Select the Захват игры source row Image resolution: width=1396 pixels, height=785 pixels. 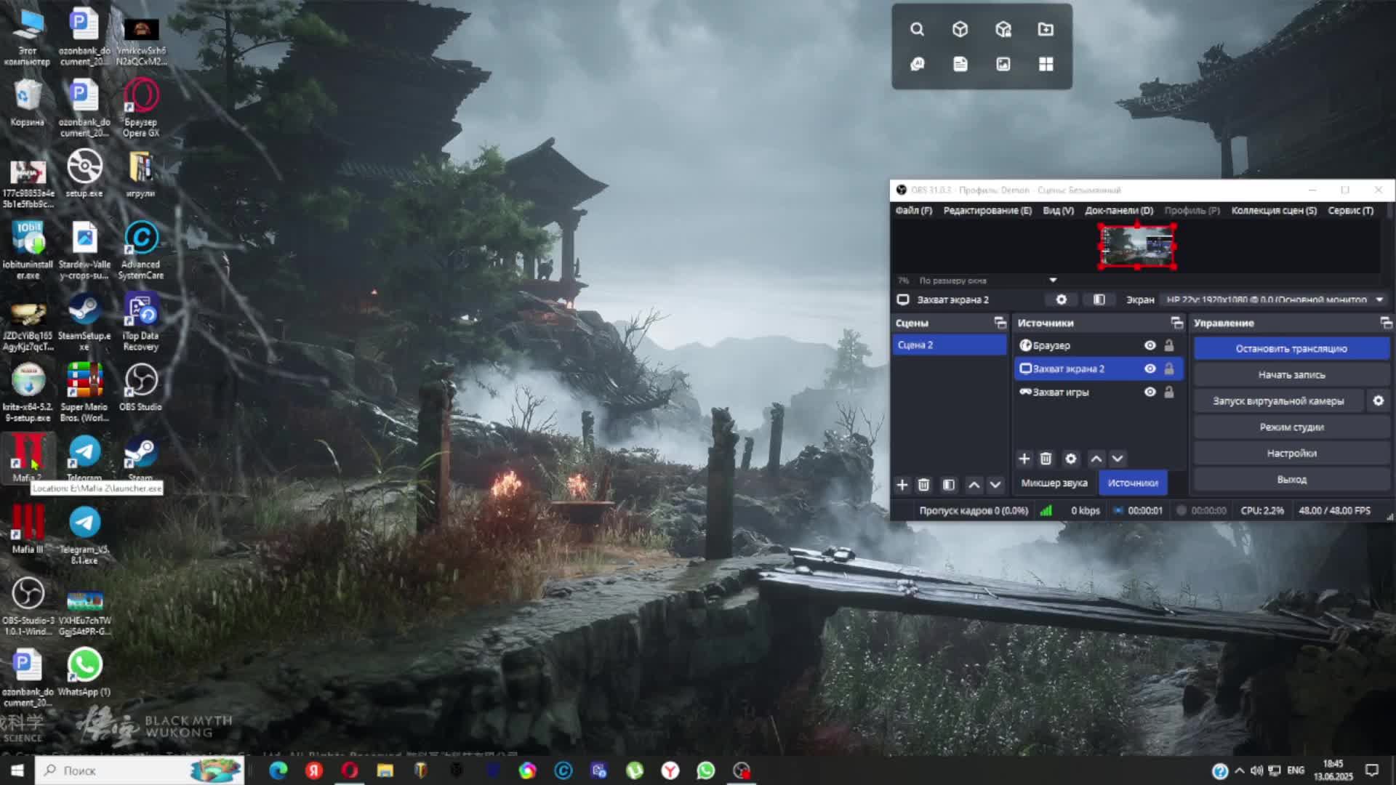tap(1098, 392)
